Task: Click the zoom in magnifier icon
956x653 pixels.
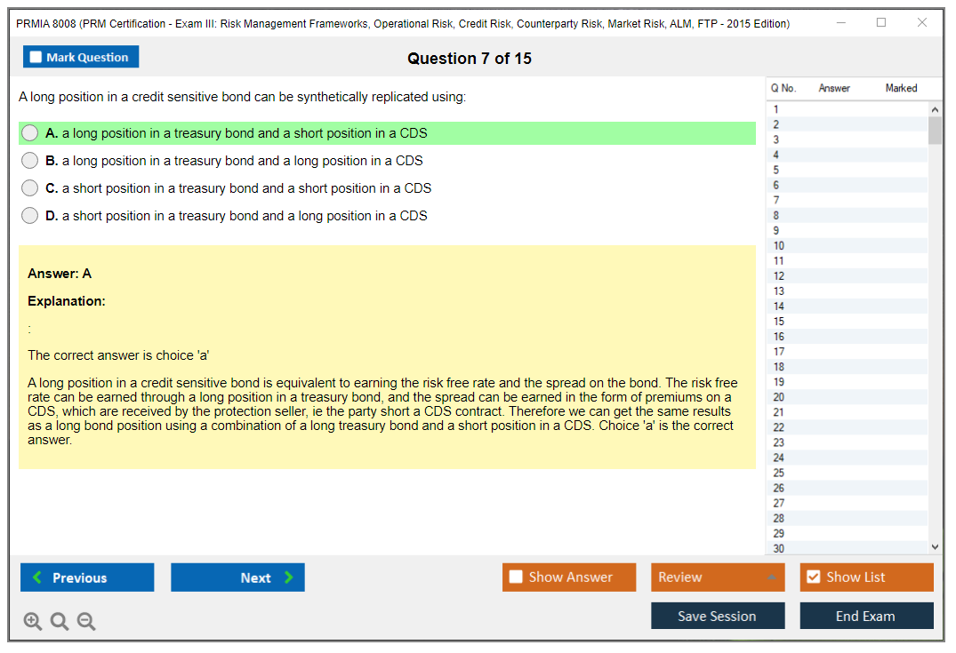Action: click(x=32, y=622)
